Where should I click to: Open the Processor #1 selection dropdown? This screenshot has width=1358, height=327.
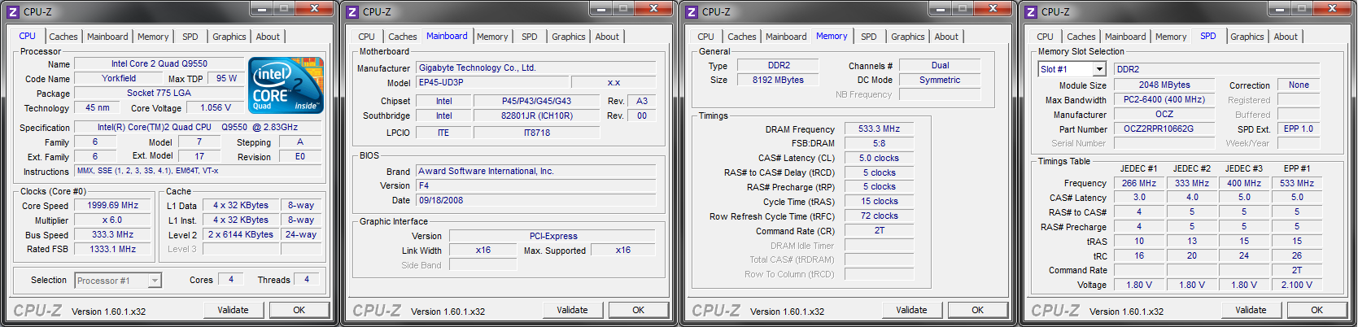tap(118, 281)
